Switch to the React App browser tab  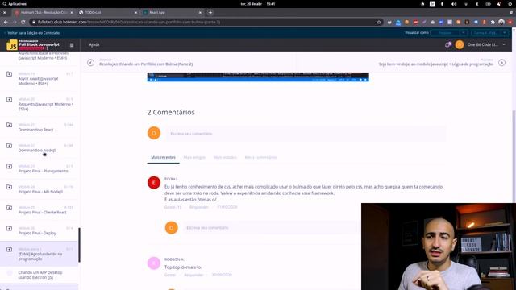pos(172,13)
